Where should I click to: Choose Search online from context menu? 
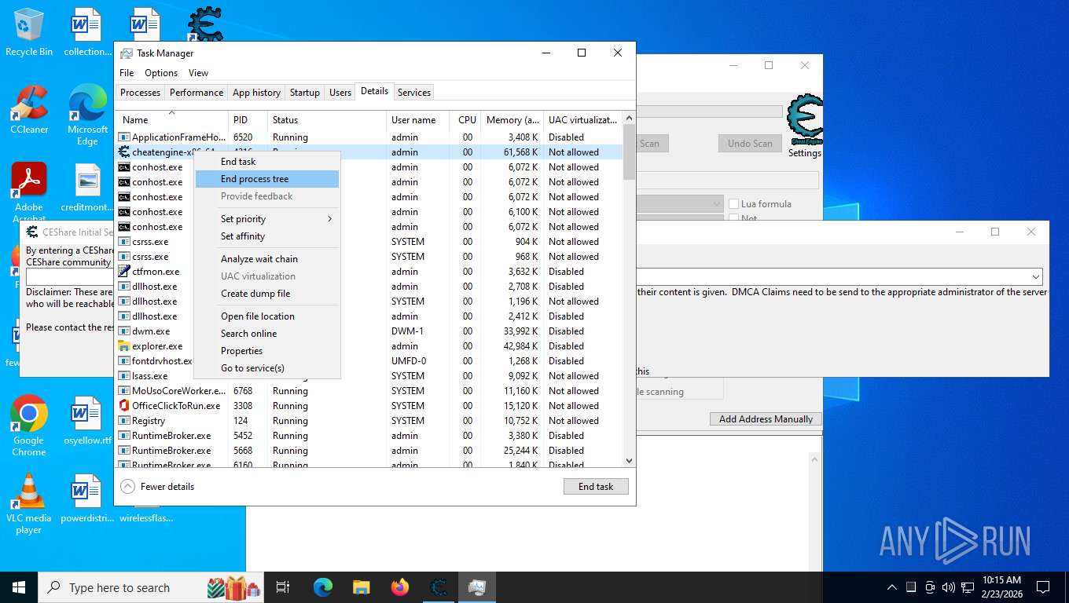coord(267,334)
